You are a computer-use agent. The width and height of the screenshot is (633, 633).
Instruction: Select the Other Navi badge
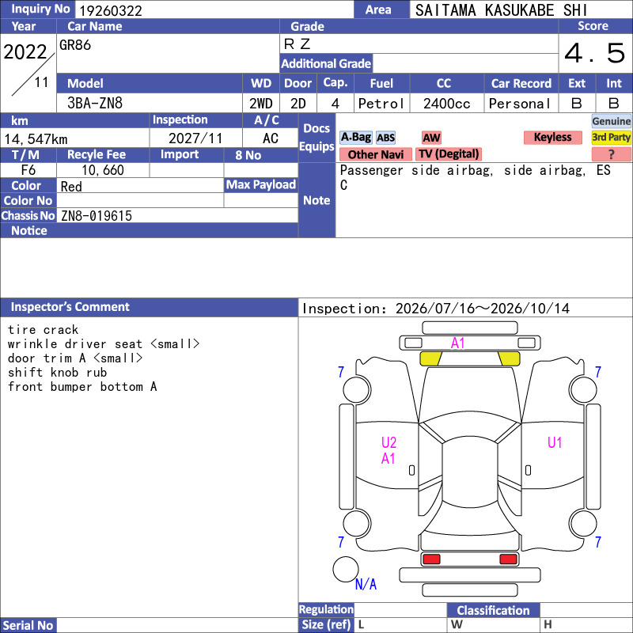coord(375,154)
